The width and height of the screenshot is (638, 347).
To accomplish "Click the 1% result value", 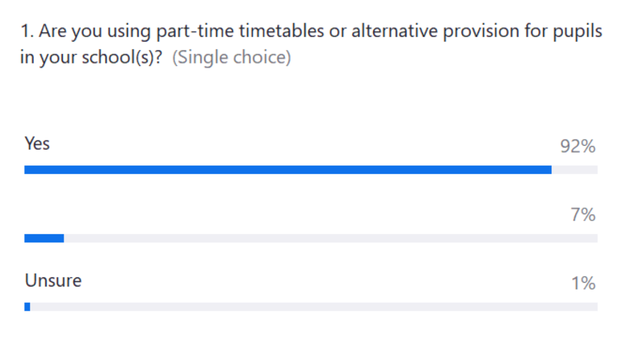I will point(583,284).
